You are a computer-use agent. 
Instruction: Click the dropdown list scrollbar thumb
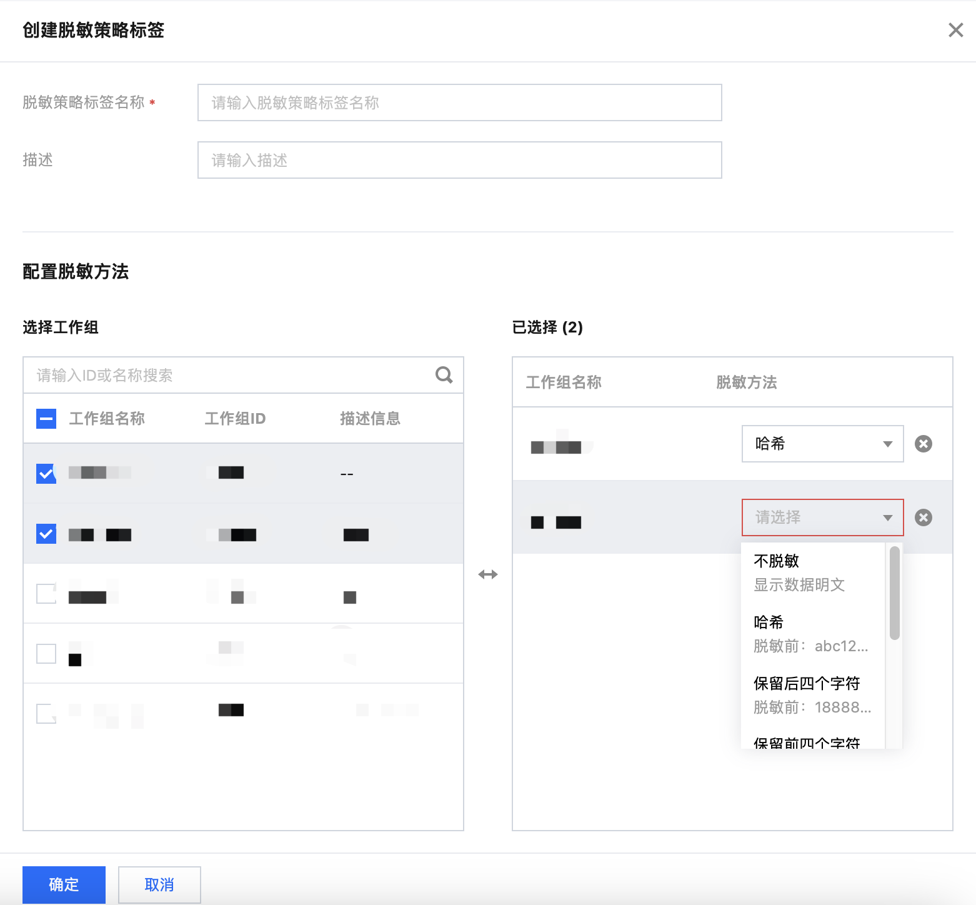tap(894, 592)
